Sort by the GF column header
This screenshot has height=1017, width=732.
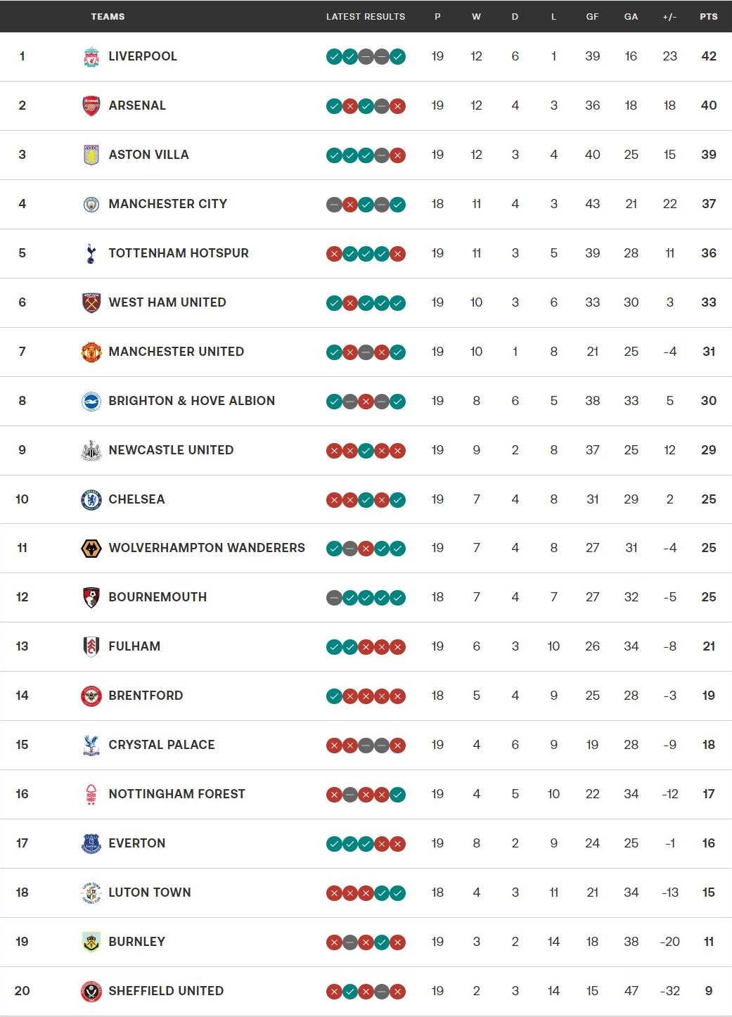(592, 15)
